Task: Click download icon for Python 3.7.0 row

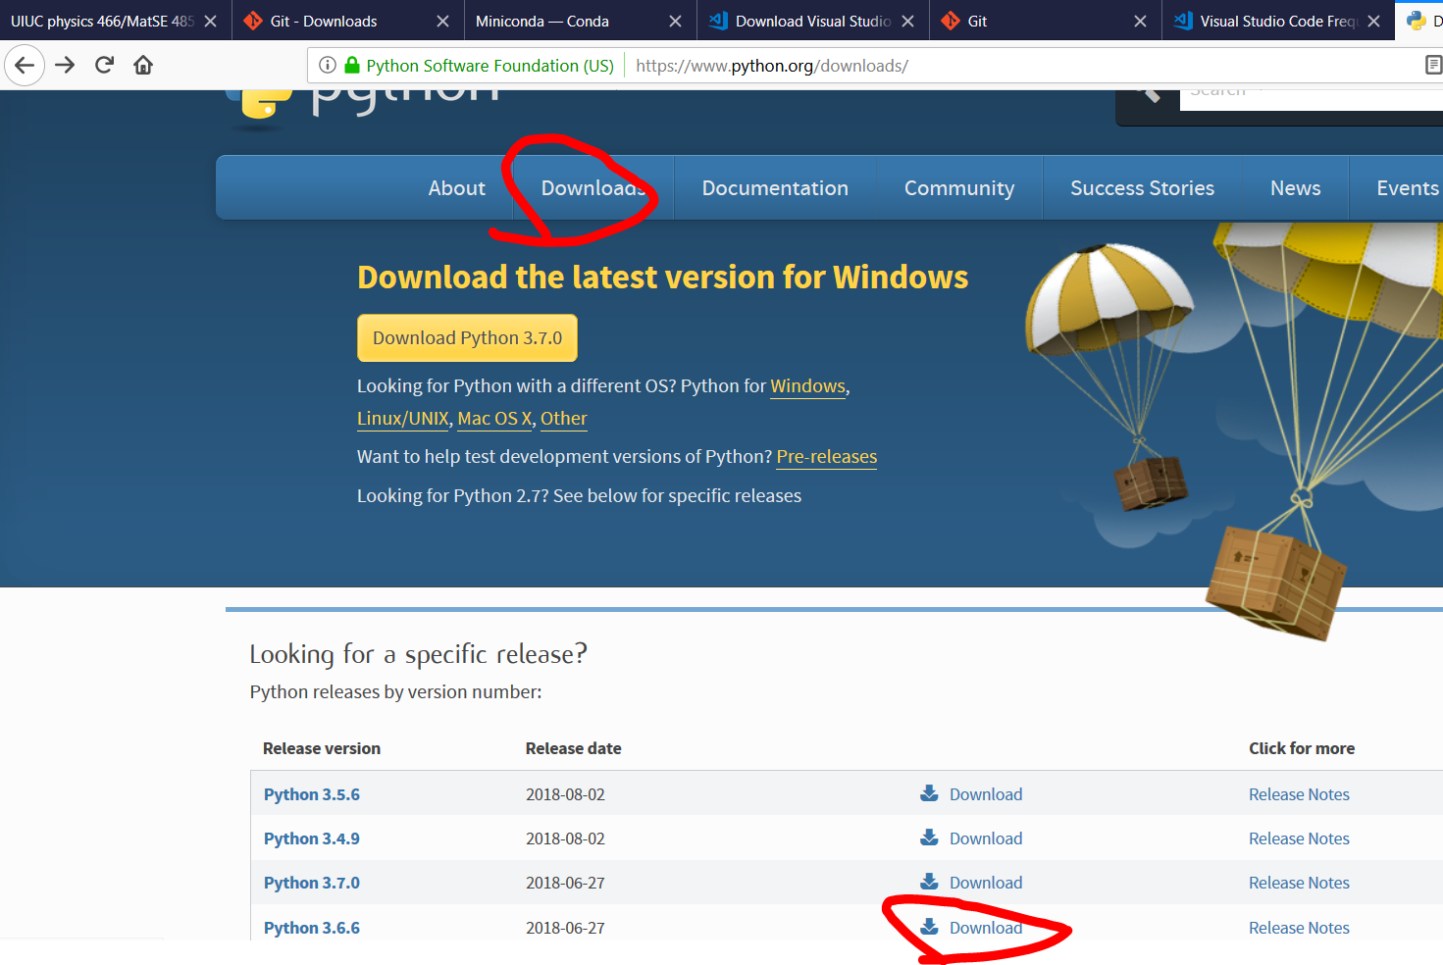Action: pyautogui.click(x=929, y=882)
